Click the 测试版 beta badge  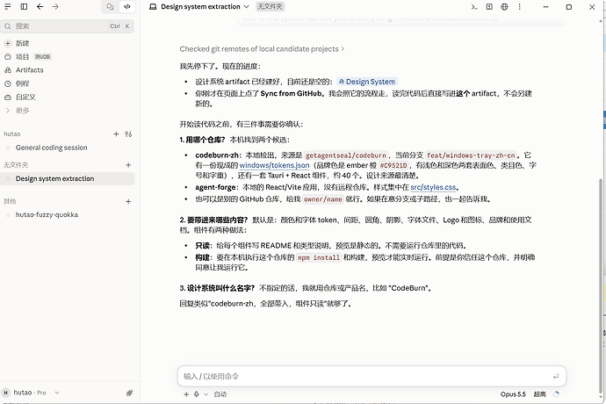point(42,57)
